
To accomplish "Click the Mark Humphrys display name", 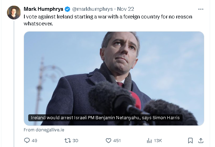I will pos(43,9).
